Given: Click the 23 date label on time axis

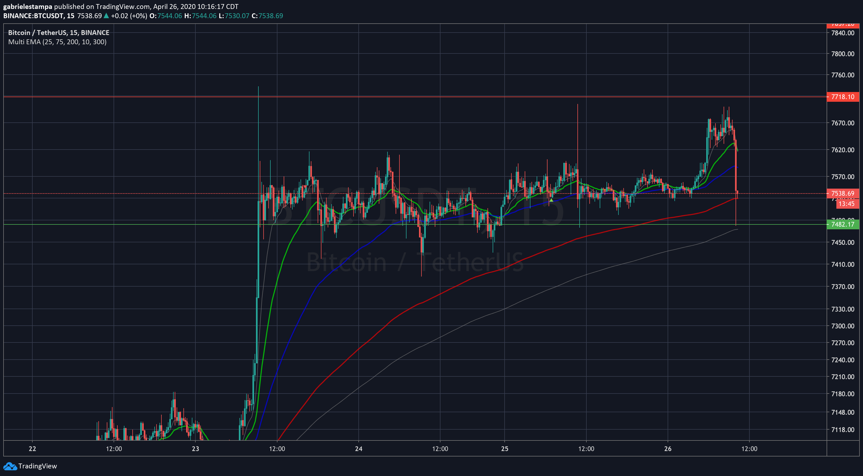Looking at the screenshot, I should 195,449.
